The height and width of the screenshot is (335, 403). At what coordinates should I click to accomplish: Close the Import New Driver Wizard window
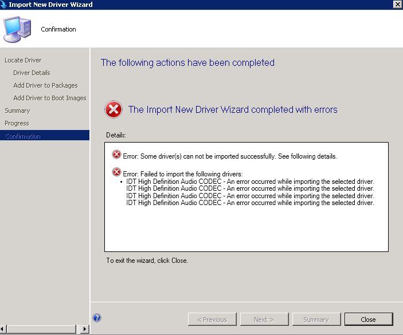click(x=397, y=5)
